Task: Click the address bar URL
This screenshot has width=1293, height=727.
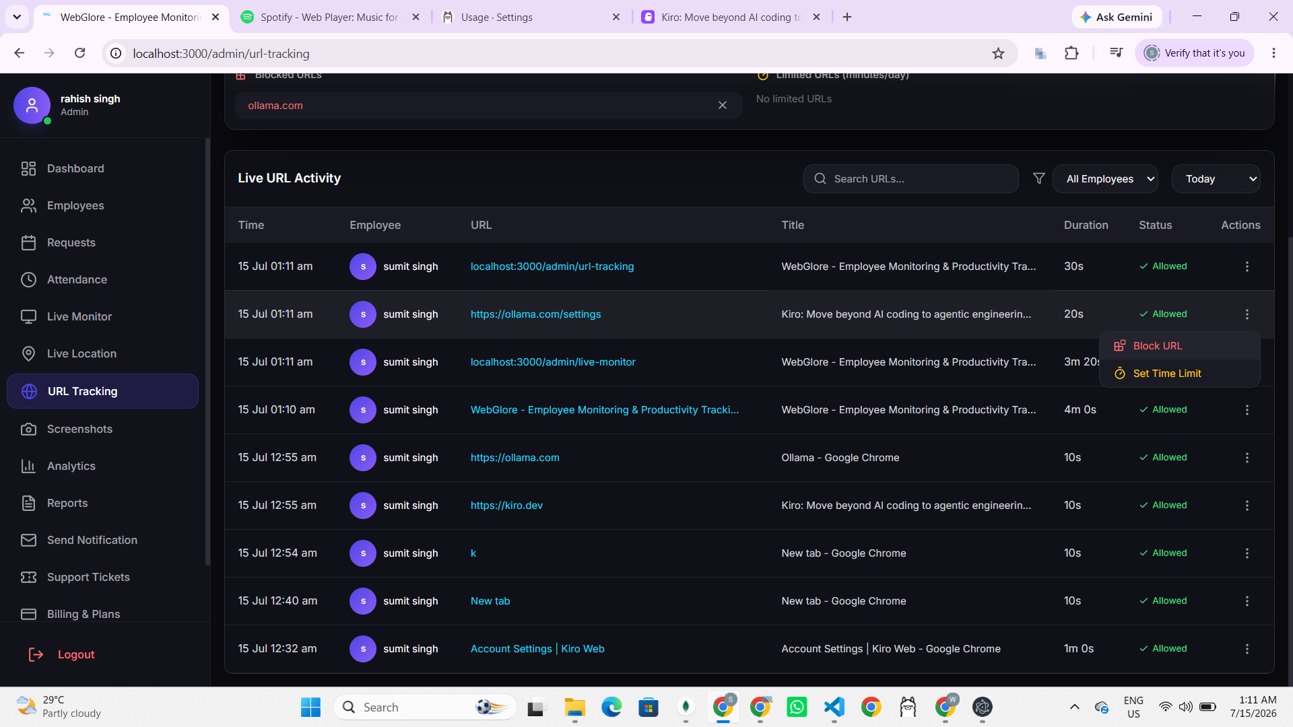Action: point(221,53)
